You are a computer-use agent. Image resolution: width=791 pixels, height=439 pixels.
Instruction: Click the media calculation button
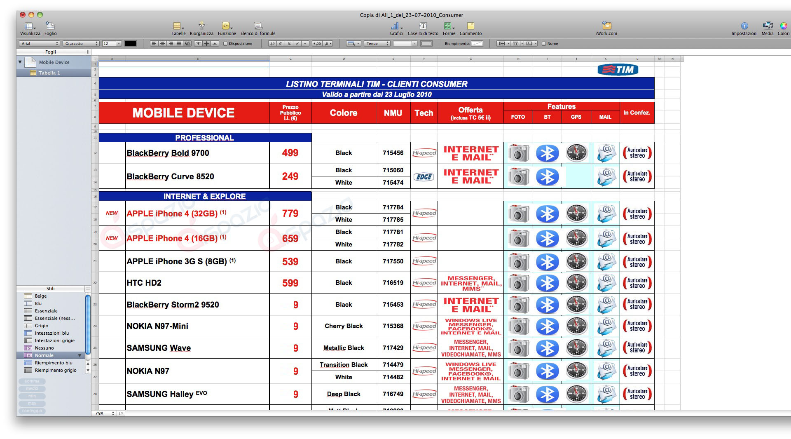pyautogui.click(x=32, y=389)
